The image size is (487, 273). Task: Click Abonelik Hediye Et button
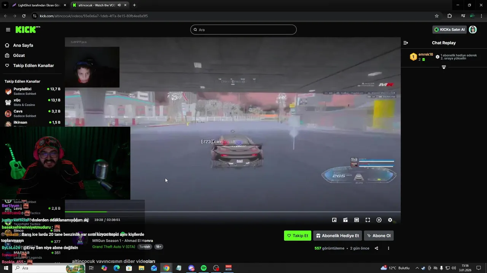[x=338, y=235]
